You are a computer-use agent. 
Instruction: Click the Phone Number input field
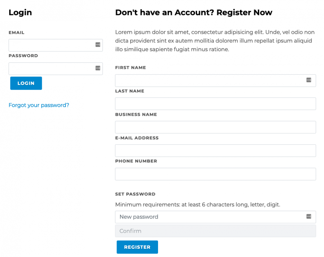[206, 174]
